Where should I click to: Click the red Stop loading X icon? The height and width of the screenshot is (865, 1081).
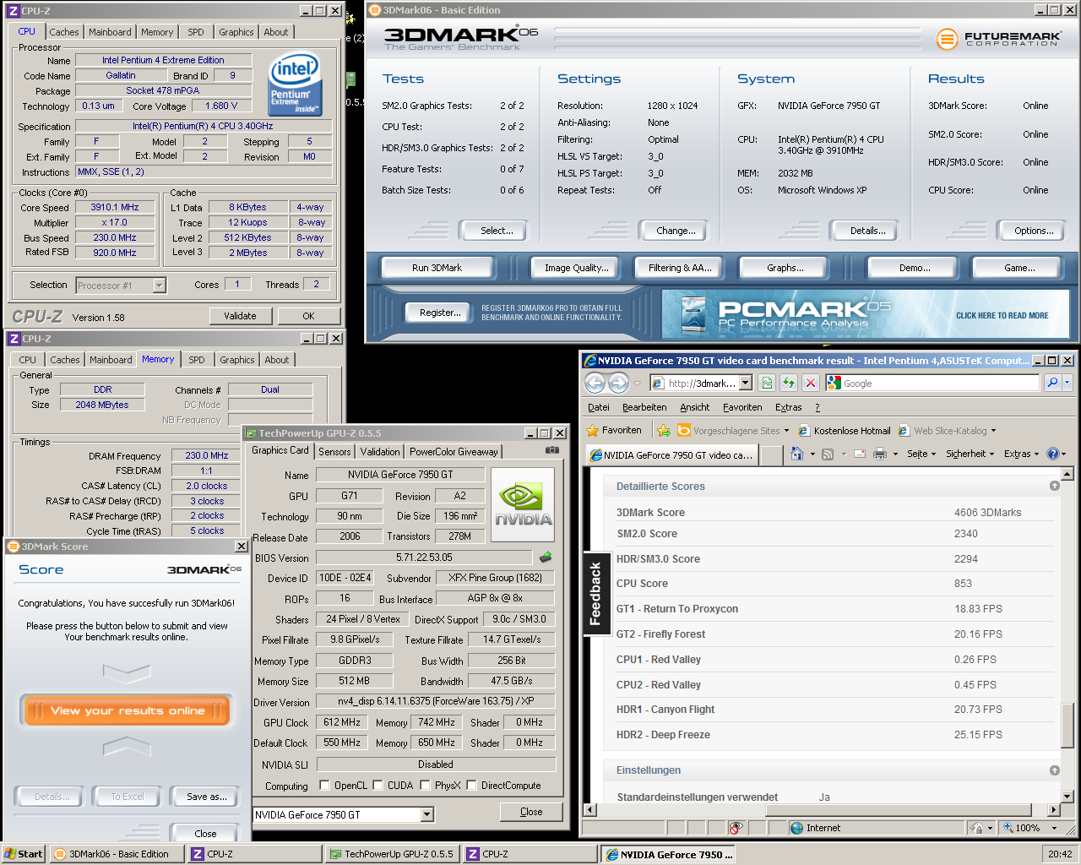[x=811, y=383]
